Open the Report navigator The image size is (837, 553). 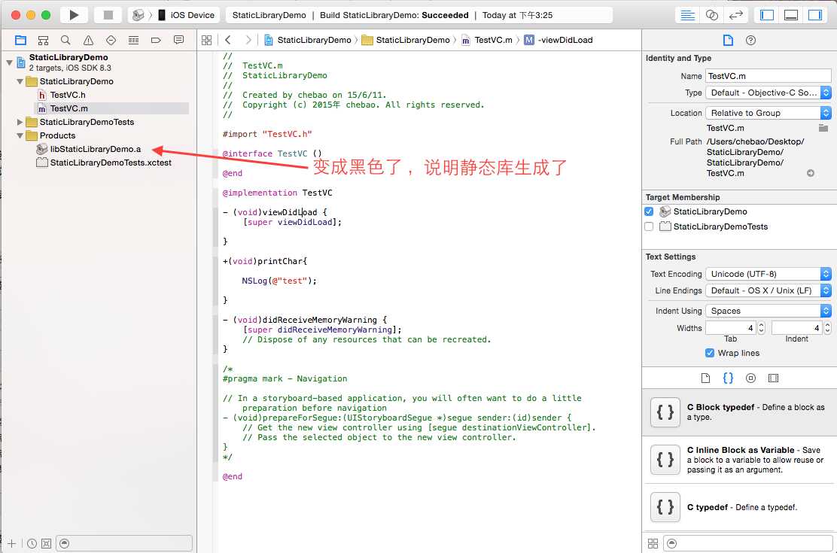pyautogui.click(x=179, y=40)
